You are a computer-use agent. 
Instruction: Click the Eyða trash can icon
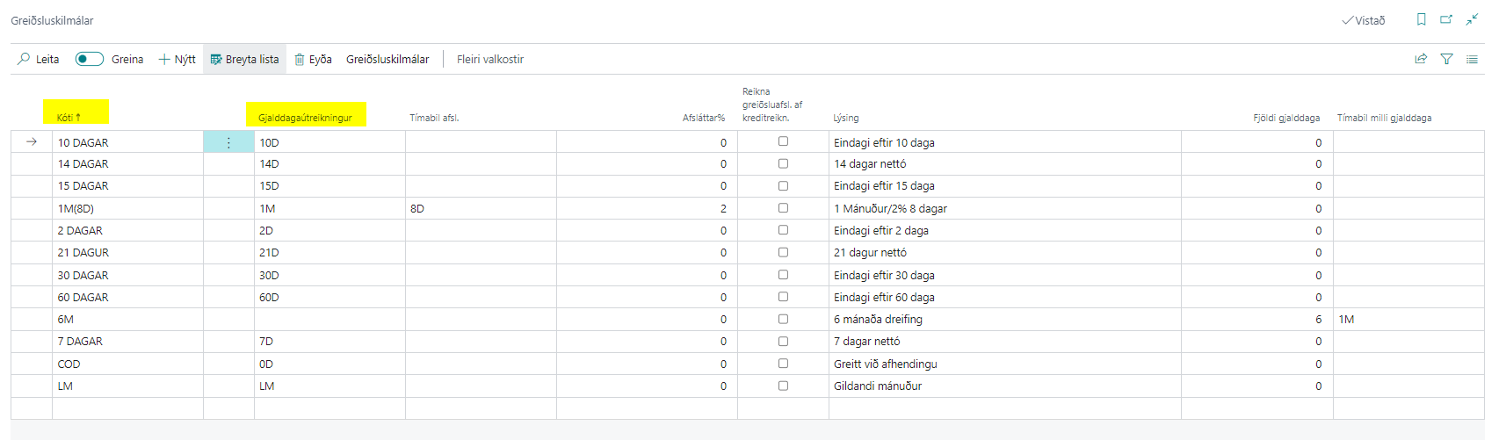[x=300, y=59]
